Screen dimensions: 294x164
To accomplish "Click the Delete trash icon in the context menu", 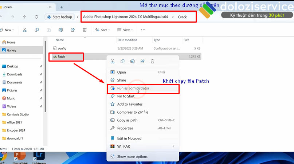I will (x=153, y=61).
